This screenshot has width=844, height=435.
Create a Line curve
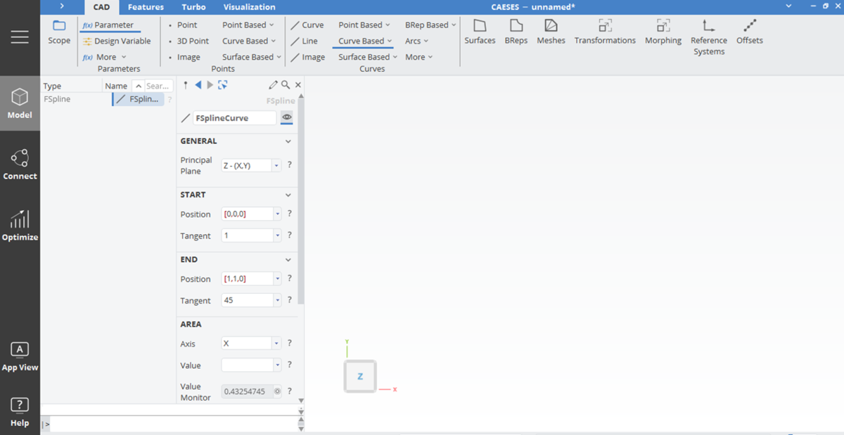point(305,41)
